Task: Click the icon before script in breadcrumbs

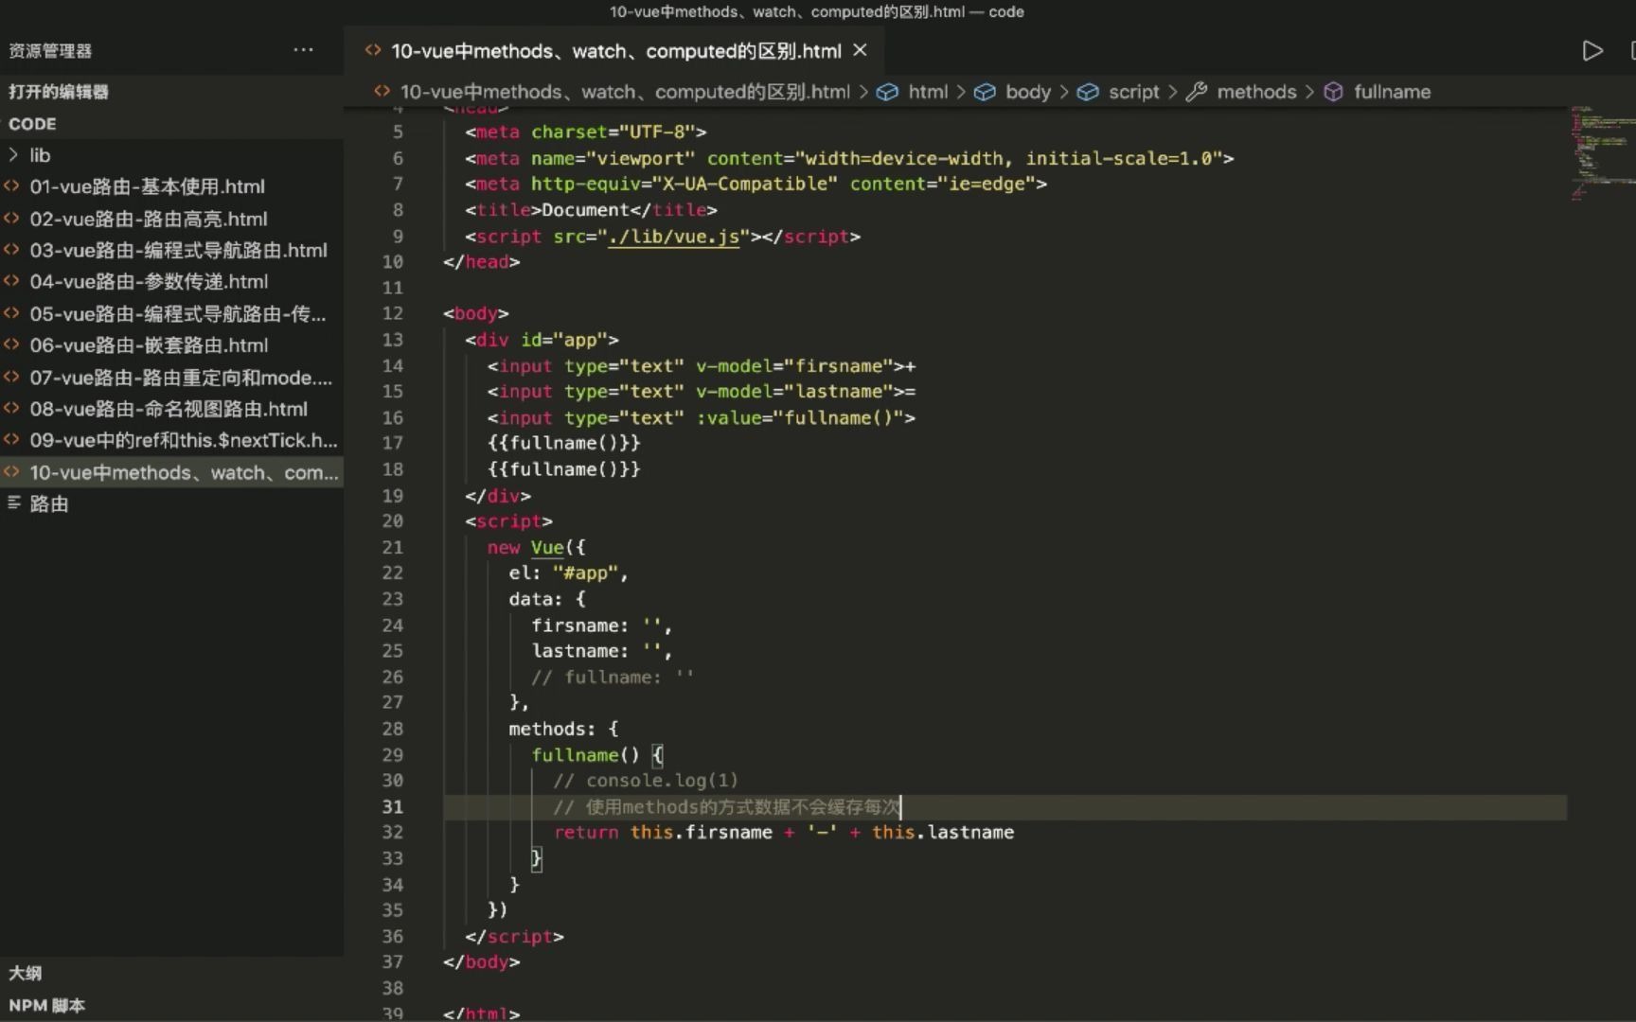Action: point(1089,92)
